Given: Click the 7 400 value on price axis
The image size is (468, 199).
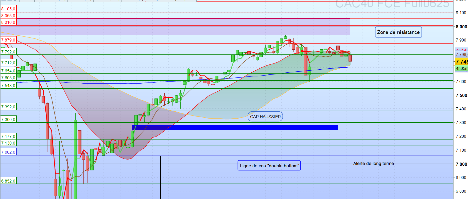Looking at the screenshot, I should (x=461, y=109).
